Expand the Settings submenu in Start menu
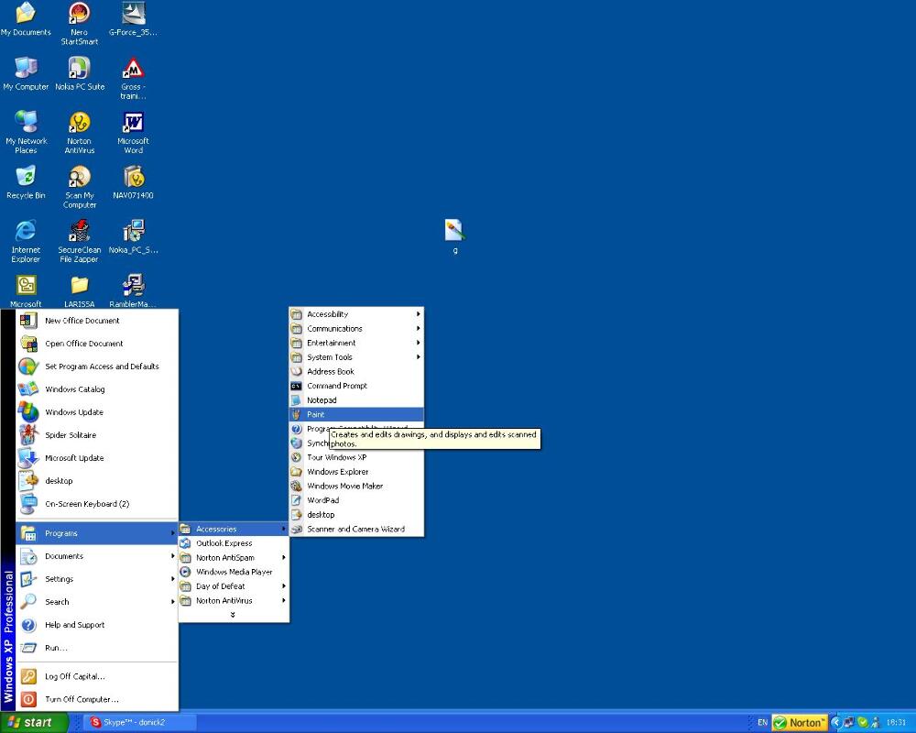Screen dimensions: 916x733 pos(97,579)
